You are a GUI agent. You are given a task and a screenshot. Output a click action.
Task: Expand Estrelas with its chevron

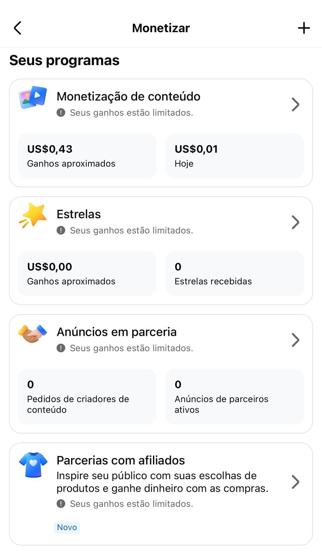click(x=295, y=222)
